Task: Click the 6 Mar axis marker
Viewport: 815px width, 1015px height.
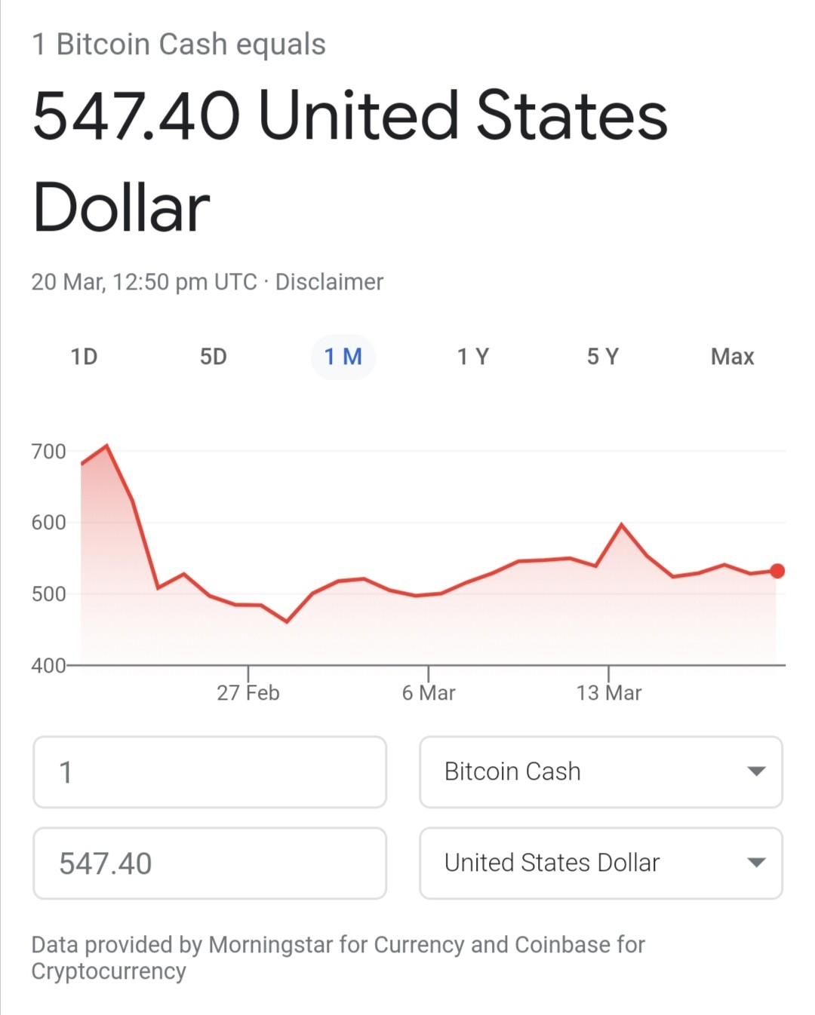Action: pos(429,692)
